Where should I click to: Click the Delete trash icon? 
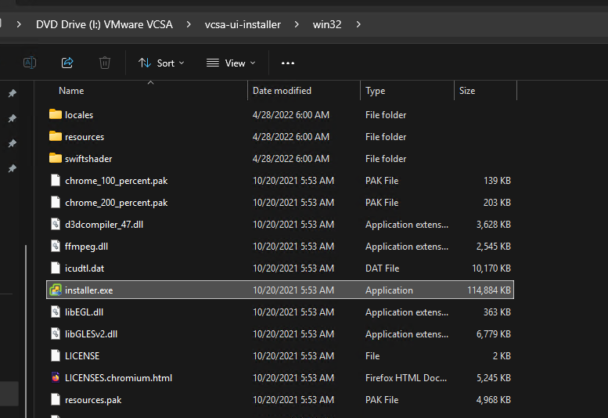105,63
